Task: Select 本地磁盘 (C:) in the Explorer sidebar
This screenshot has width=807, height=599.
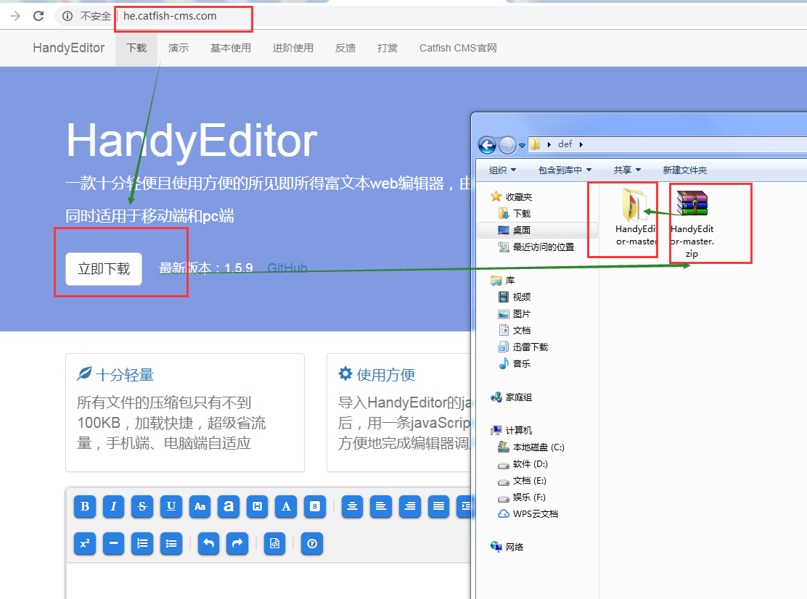Action: (532, 447)
